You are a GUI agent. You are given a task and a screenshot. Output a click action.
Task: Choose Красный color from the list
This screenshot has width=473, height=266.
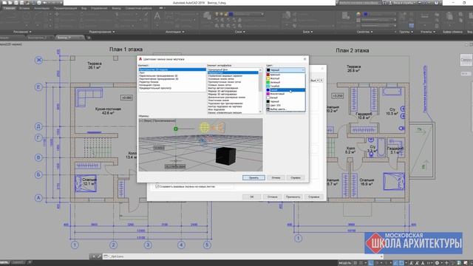tap(285, 75)
